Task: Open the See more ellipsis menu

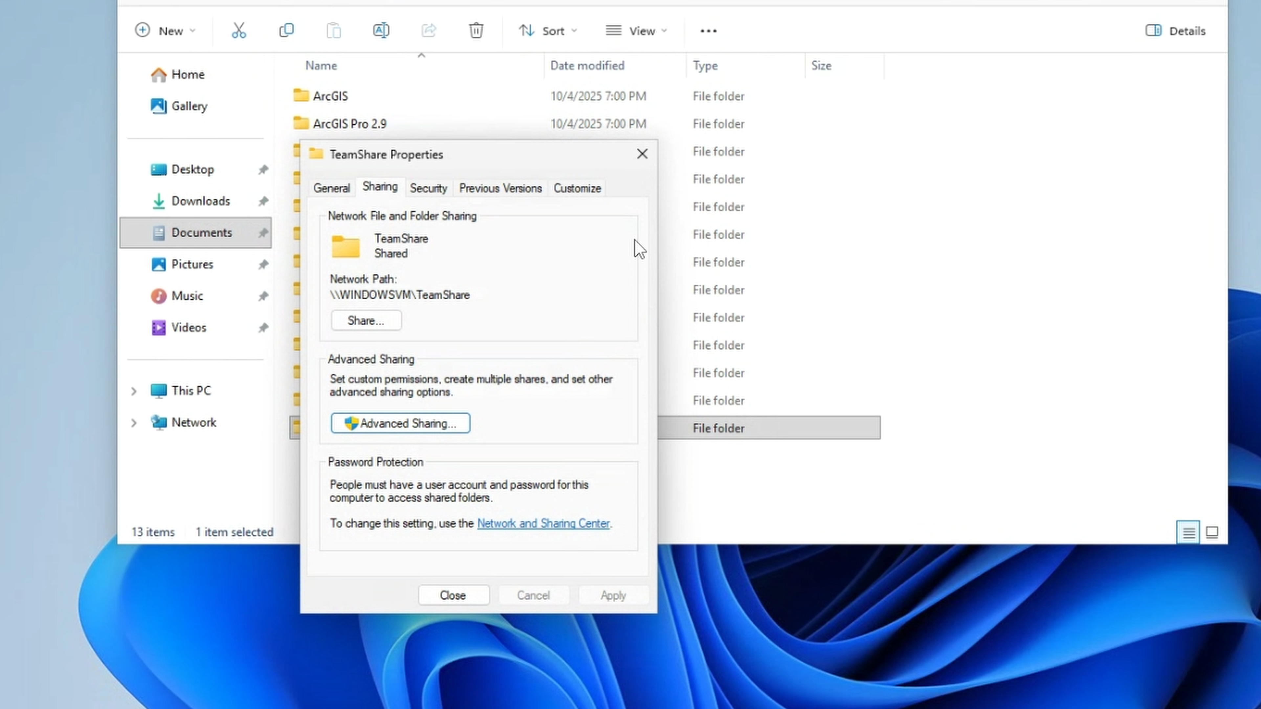Action: 708,31
